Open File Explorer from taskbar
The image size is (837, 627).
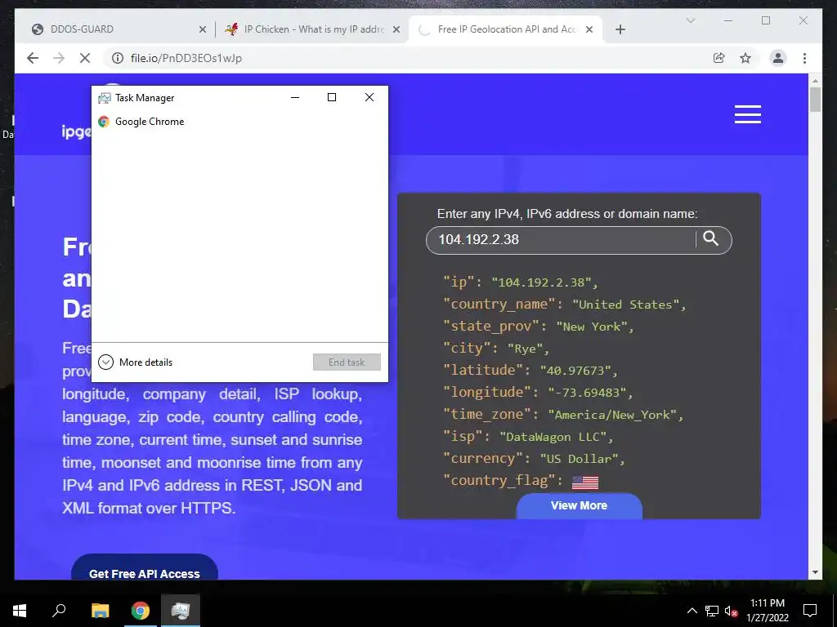(100, 611)
